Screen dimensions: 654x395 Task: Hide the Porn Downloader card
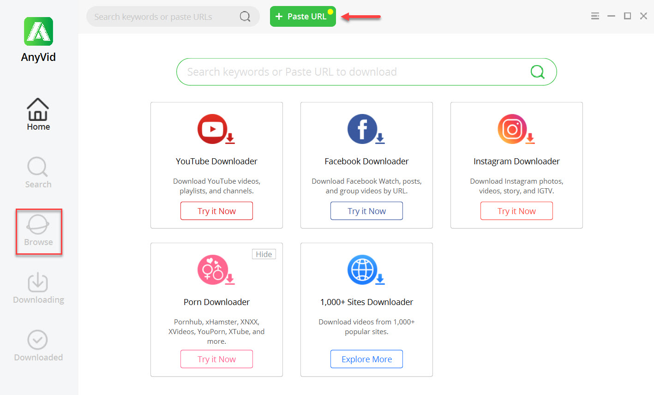pos(264,254)
